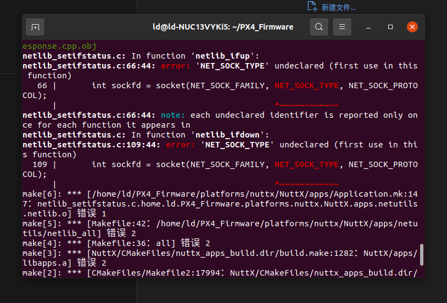The height and width of the screenshot is (303, 447).
Task: Click the make[2] Makefile2:17994 line
Action: point(220,273)
